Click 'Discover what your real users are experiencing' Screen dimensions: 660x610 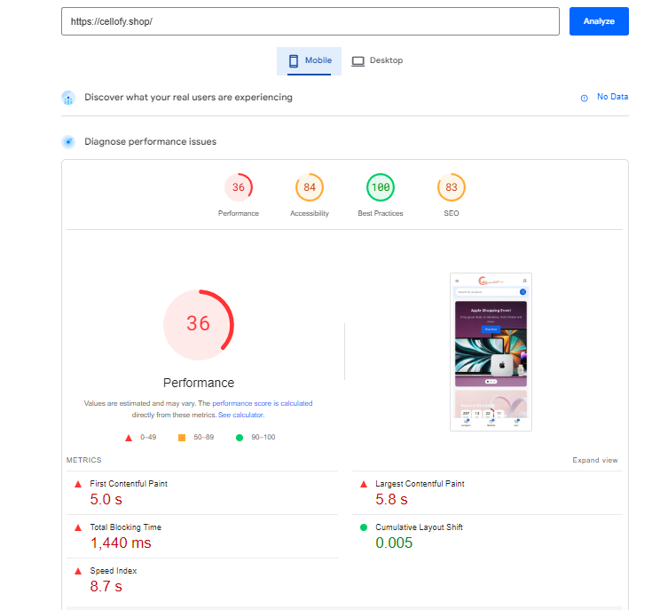coord(188,98)
